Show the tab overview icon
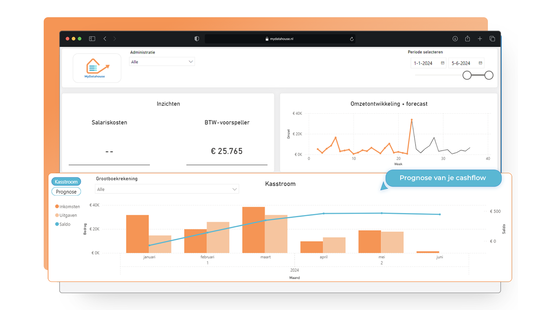The width and height of the screenshot is (552, 310). click(x=492, y=39)
